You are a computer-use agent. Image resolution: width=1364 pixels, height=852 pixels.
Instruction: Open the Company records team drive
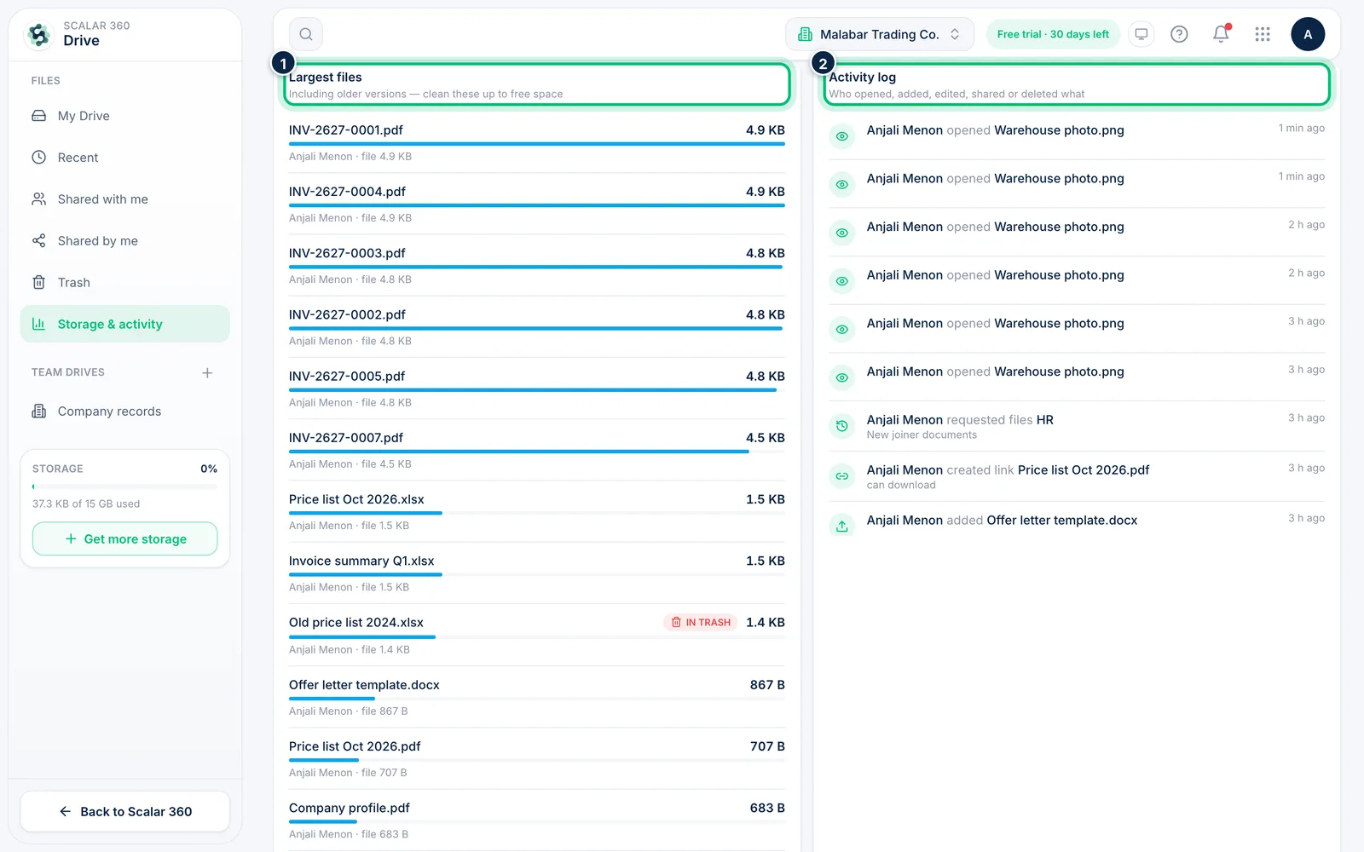pyautogui.click(x=125, y=412)
